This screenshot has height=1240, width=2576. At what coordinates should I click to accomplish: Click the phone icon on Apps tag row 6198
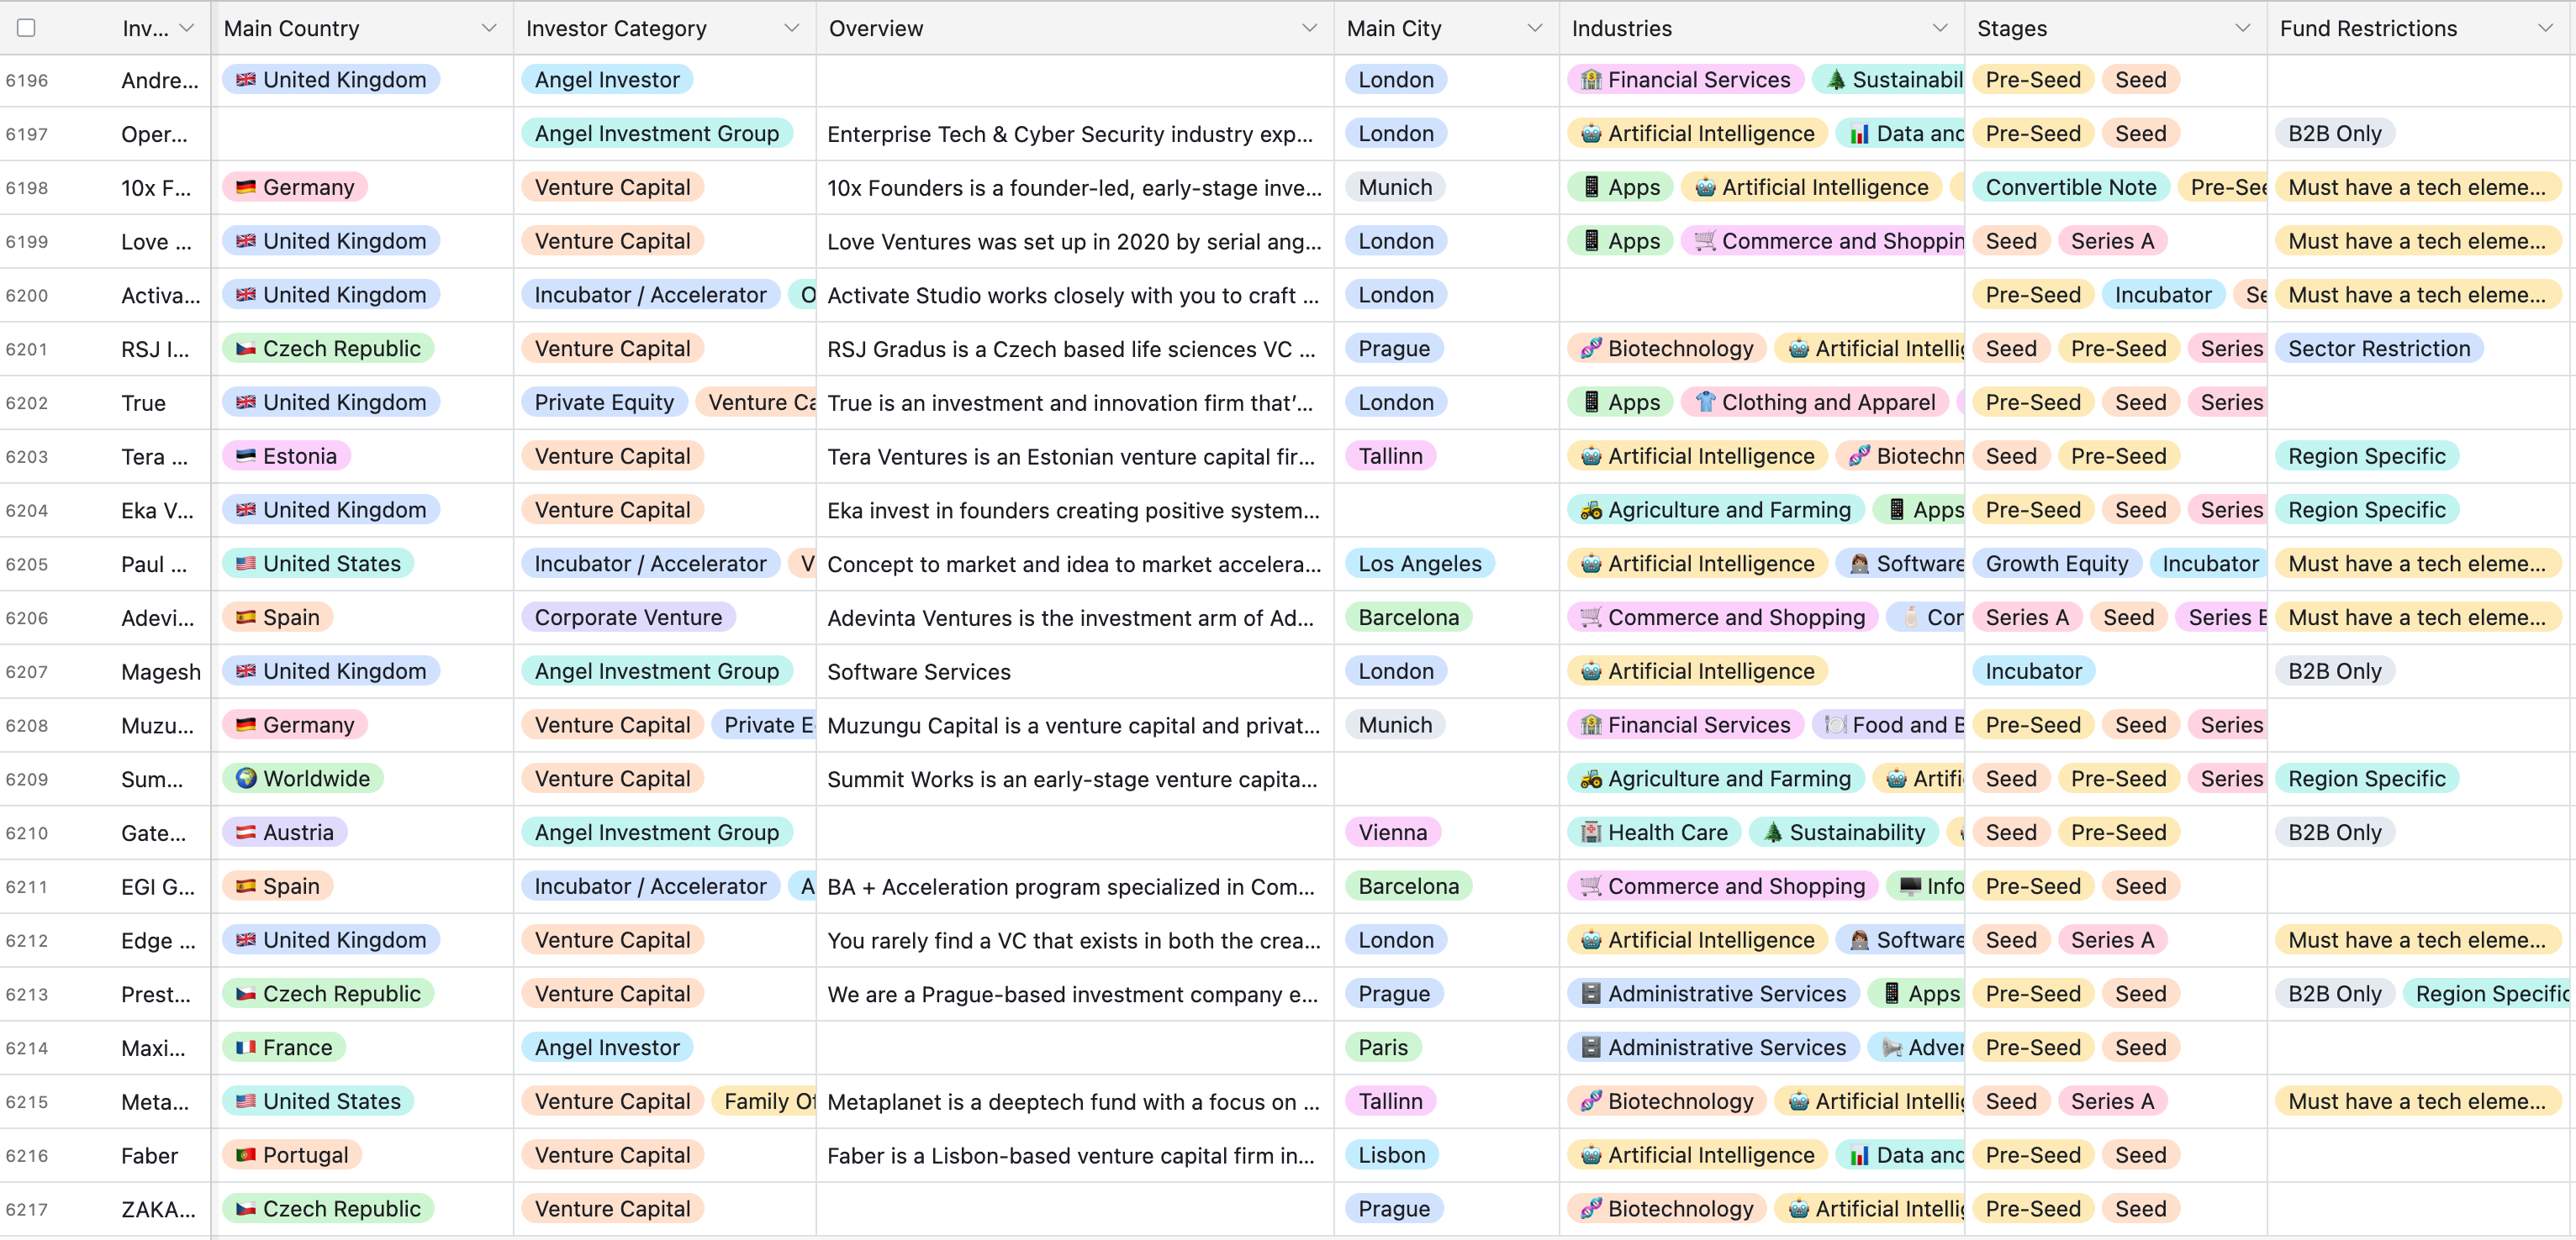[x=1591, y=187]
